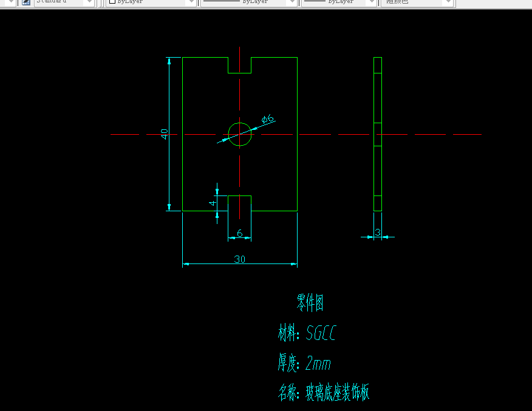Select the diameter dimension φ6
The height and width of the screenshot is (411, 532).
268,119
